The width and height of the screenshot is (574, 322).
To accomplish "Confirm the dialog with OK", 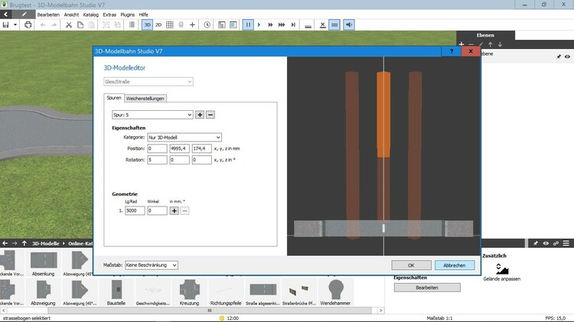I will tap(411, 265).
